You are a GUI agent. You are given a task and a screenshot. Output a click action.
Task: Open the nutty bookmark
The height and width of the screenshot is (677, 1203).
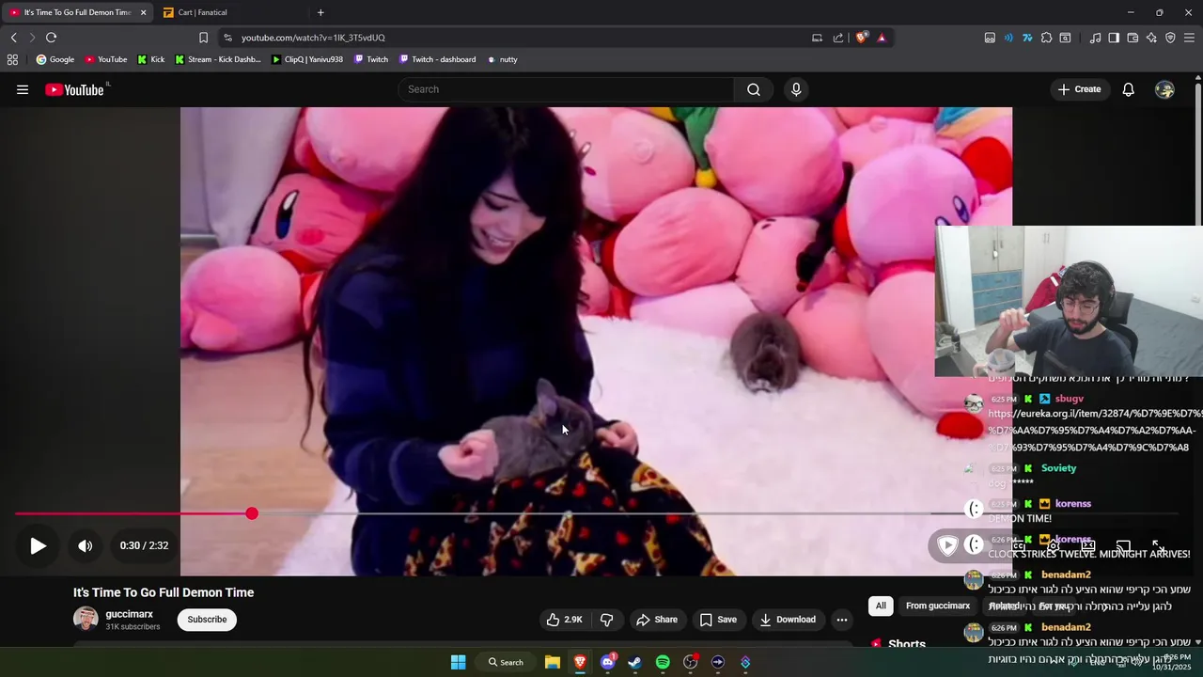[x=503, y=59]
